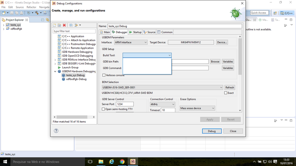Launch Google Chrome from taskbar
The width and height of the screenshot is (296, 166).
click(122, 162)
